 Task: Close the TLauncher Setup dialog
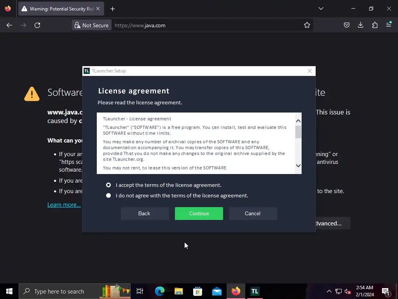point(310,71)
